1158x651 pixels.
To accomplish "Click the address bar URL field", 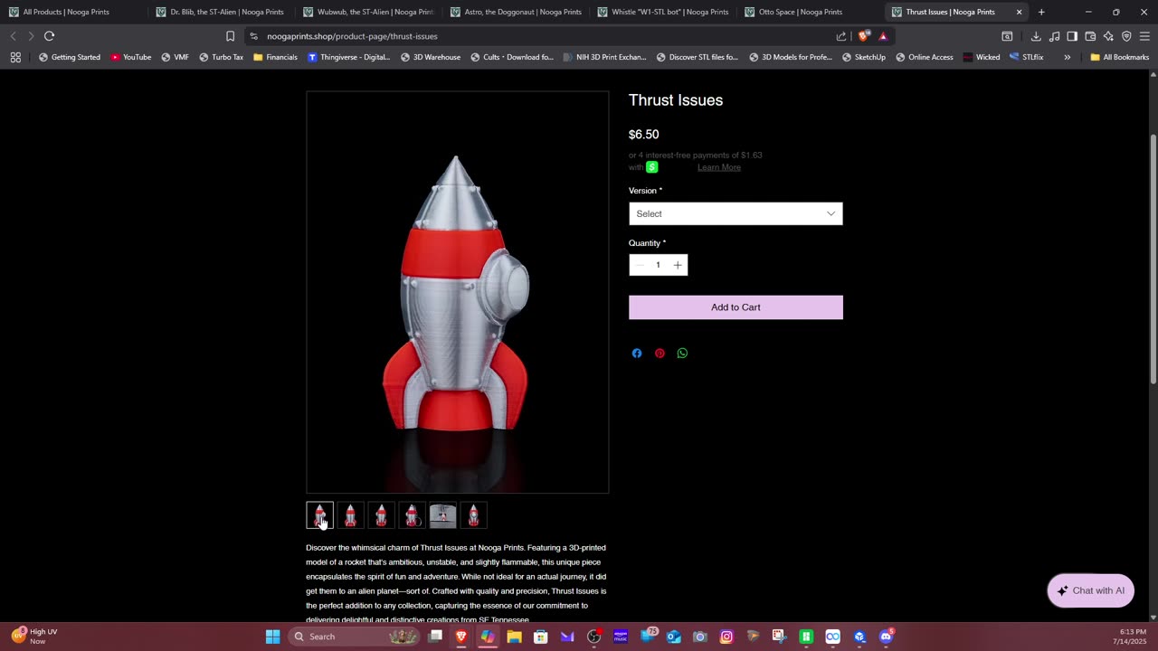I will point(543,36).
